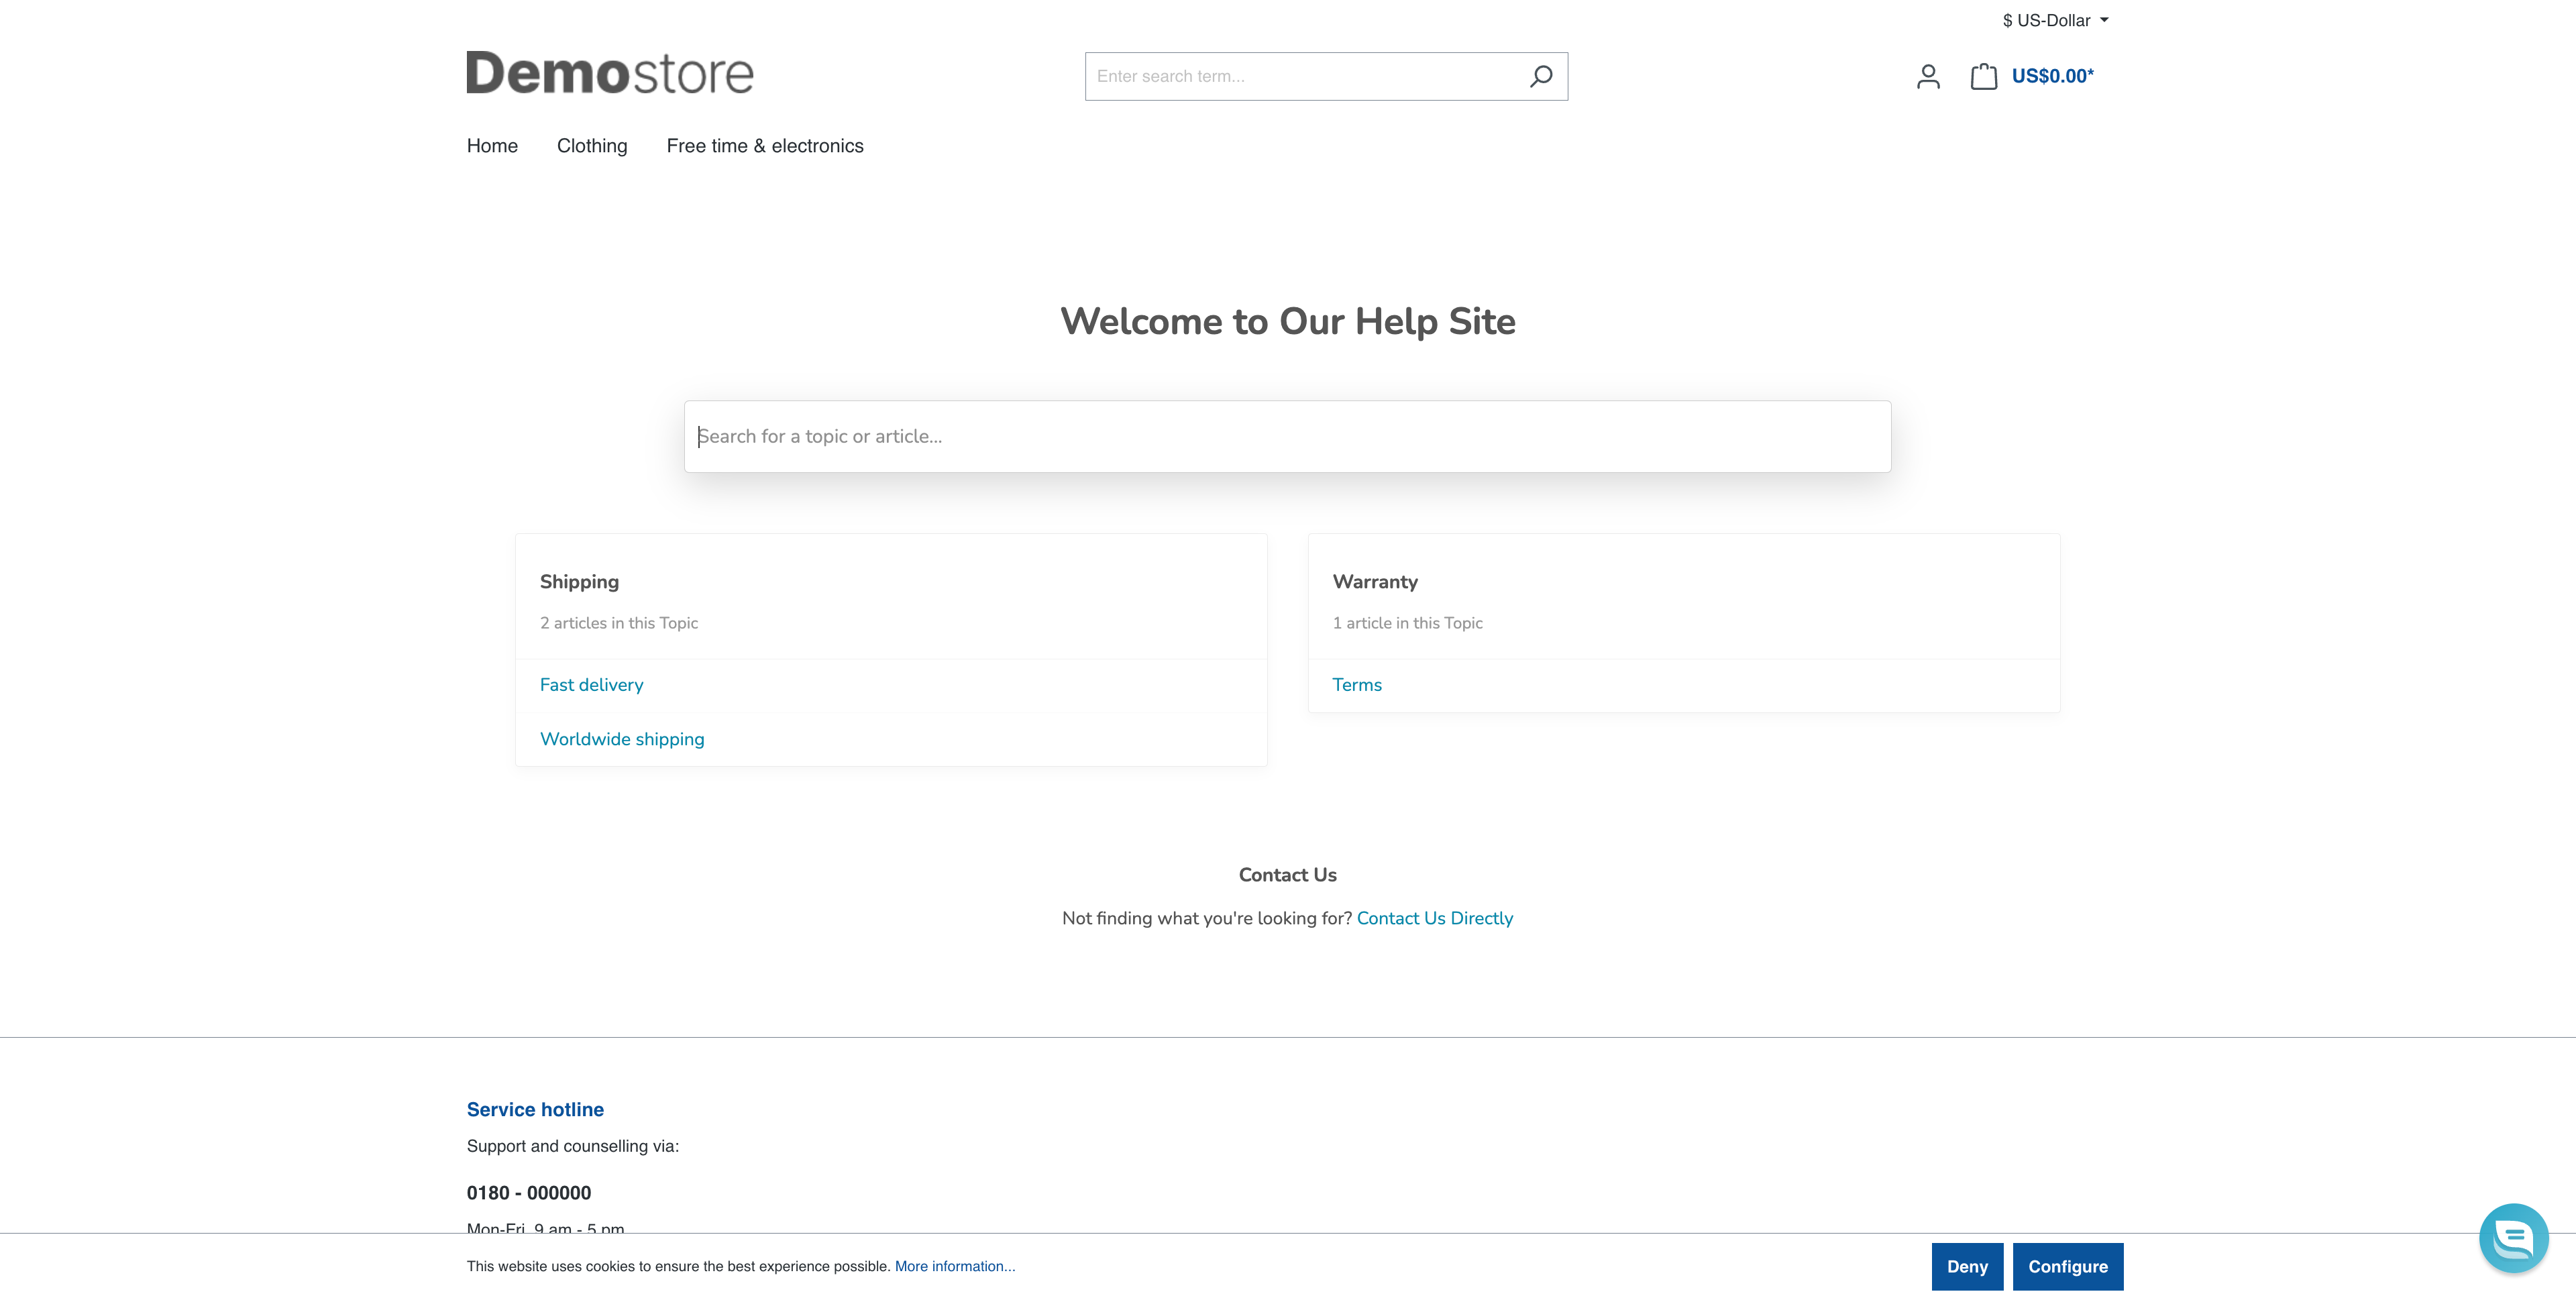
Task: Expand the US-Dollar currency dropdown
Action: click(x=2055, y=20)
